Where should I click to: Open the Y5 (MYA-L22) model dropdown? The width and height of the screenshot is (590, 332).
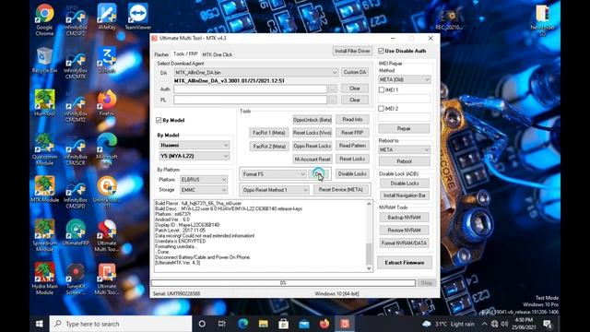point(195,156)
